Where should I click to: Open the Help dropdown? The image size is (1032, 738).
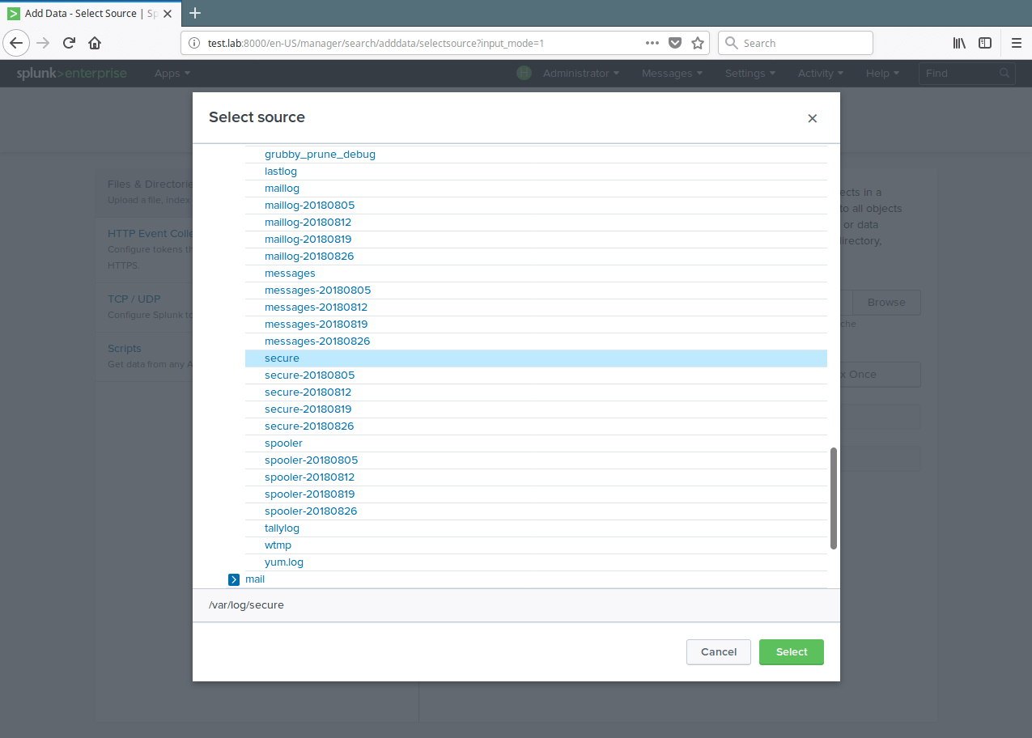point(882,73)
